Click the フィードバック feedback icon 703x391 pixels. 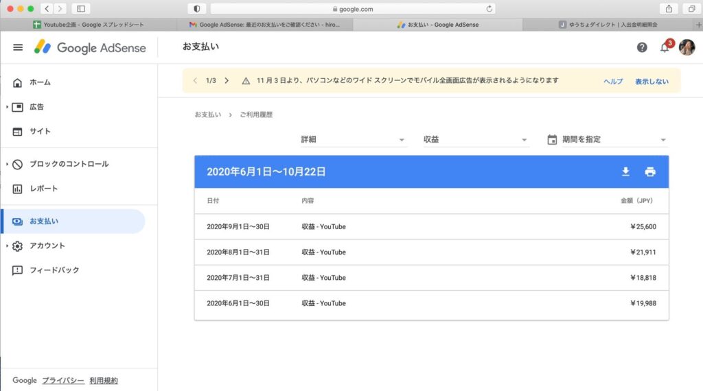pyautogui.click(x=17, y=270)
